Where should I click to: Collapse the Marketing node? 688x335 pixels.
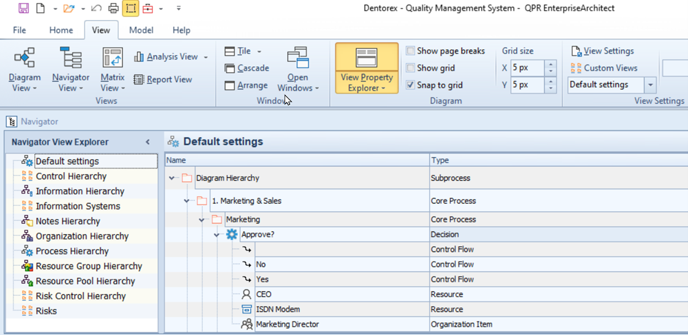(x=202, y=219)
